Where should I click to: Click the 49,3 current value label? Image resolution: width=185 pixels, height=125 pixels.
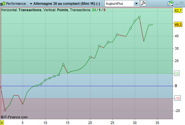pyautogui.click(x=178, y=24)
